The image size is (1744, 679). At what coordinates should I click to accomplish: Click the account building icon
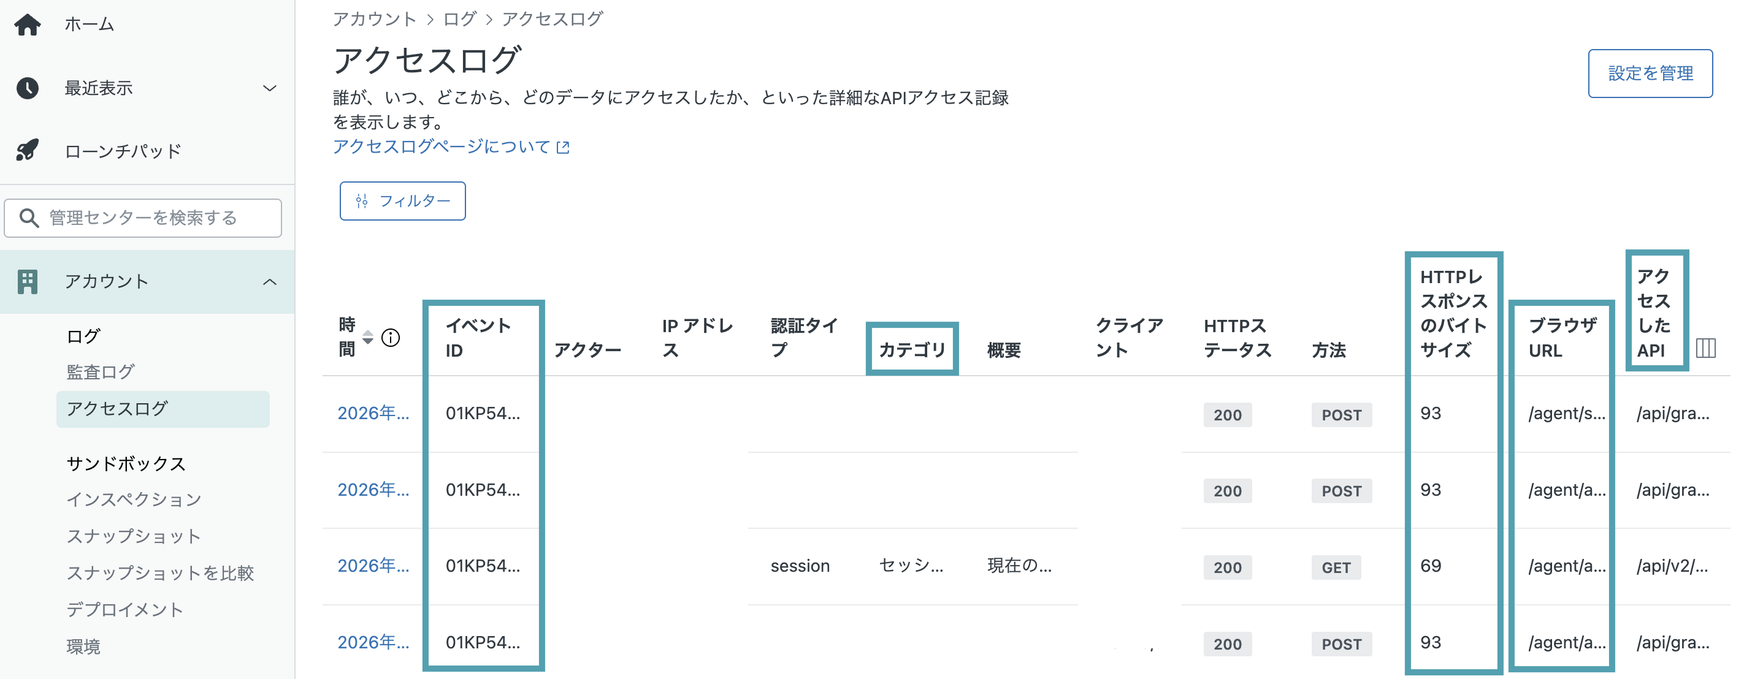[x=27, y=281]
